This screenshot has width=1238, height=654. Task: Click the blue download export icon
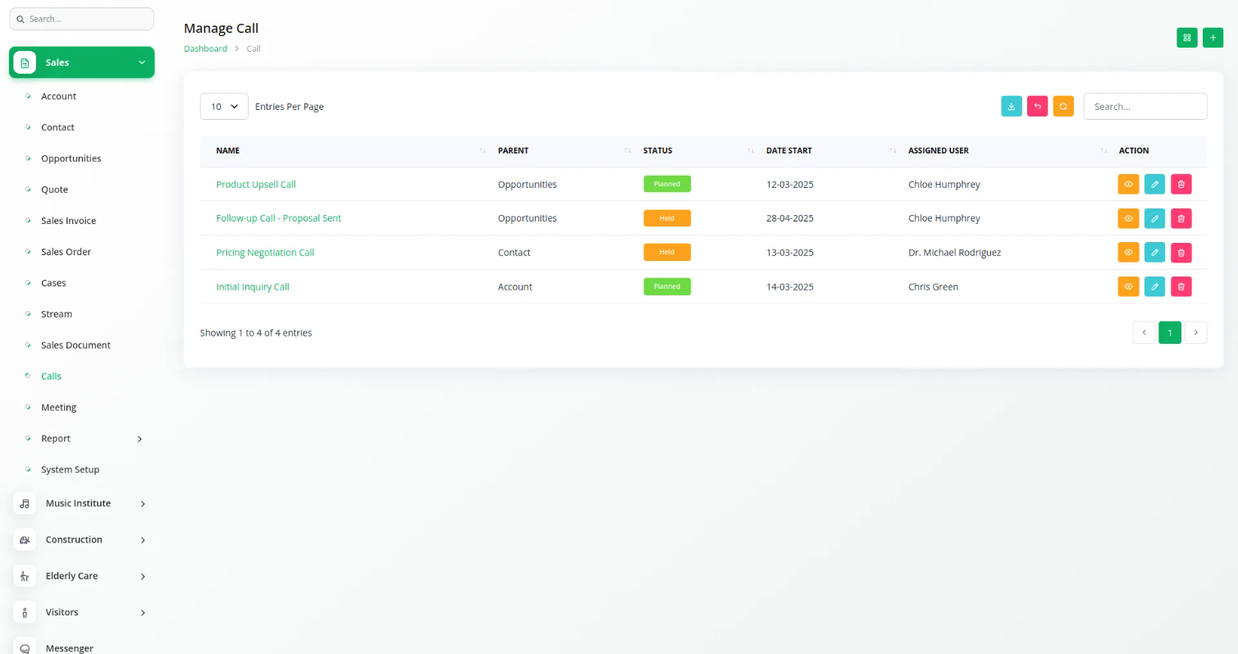coord(1012,106)
